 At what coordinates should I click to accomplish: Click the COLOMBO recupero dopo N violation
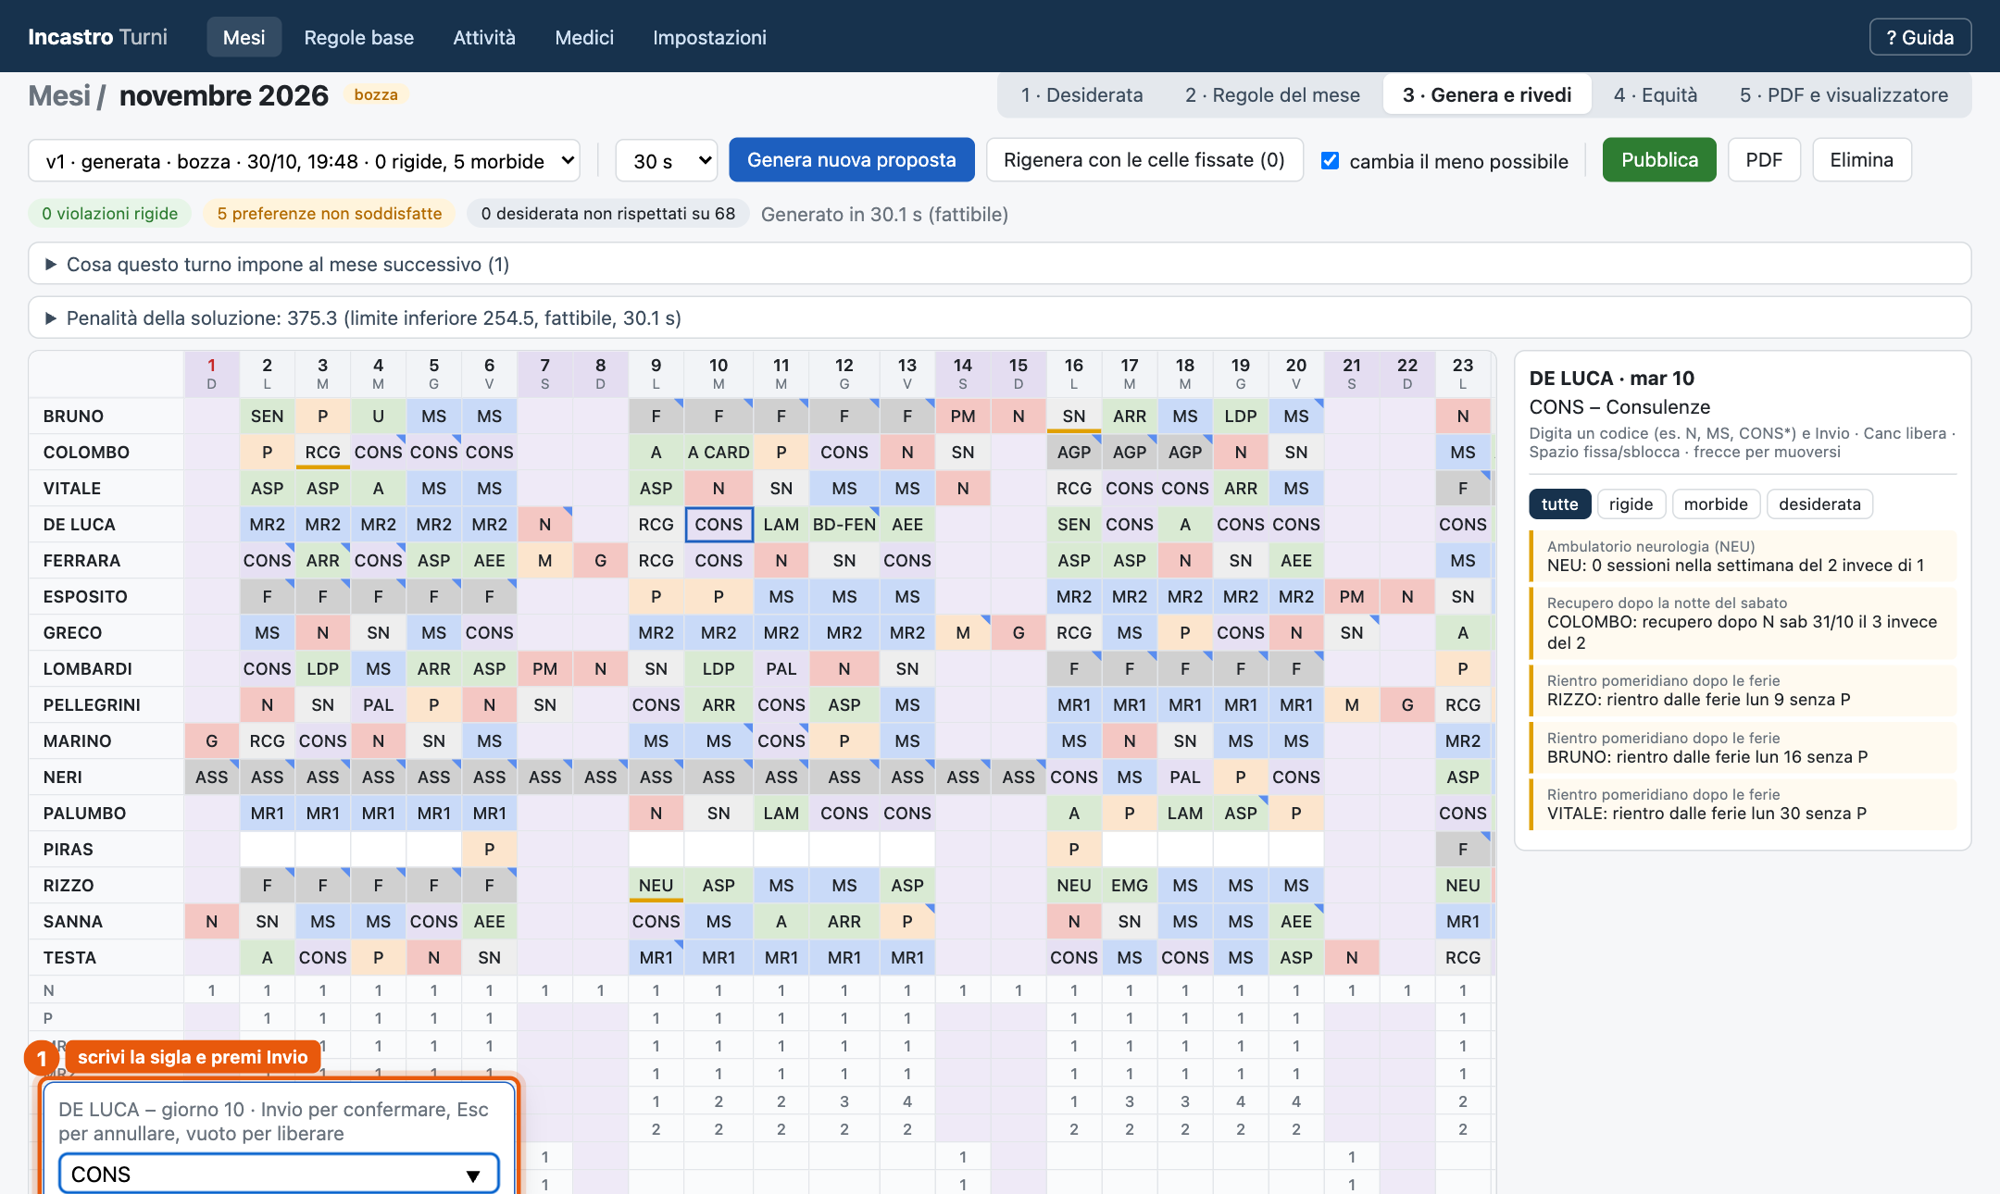(1743, 622)
